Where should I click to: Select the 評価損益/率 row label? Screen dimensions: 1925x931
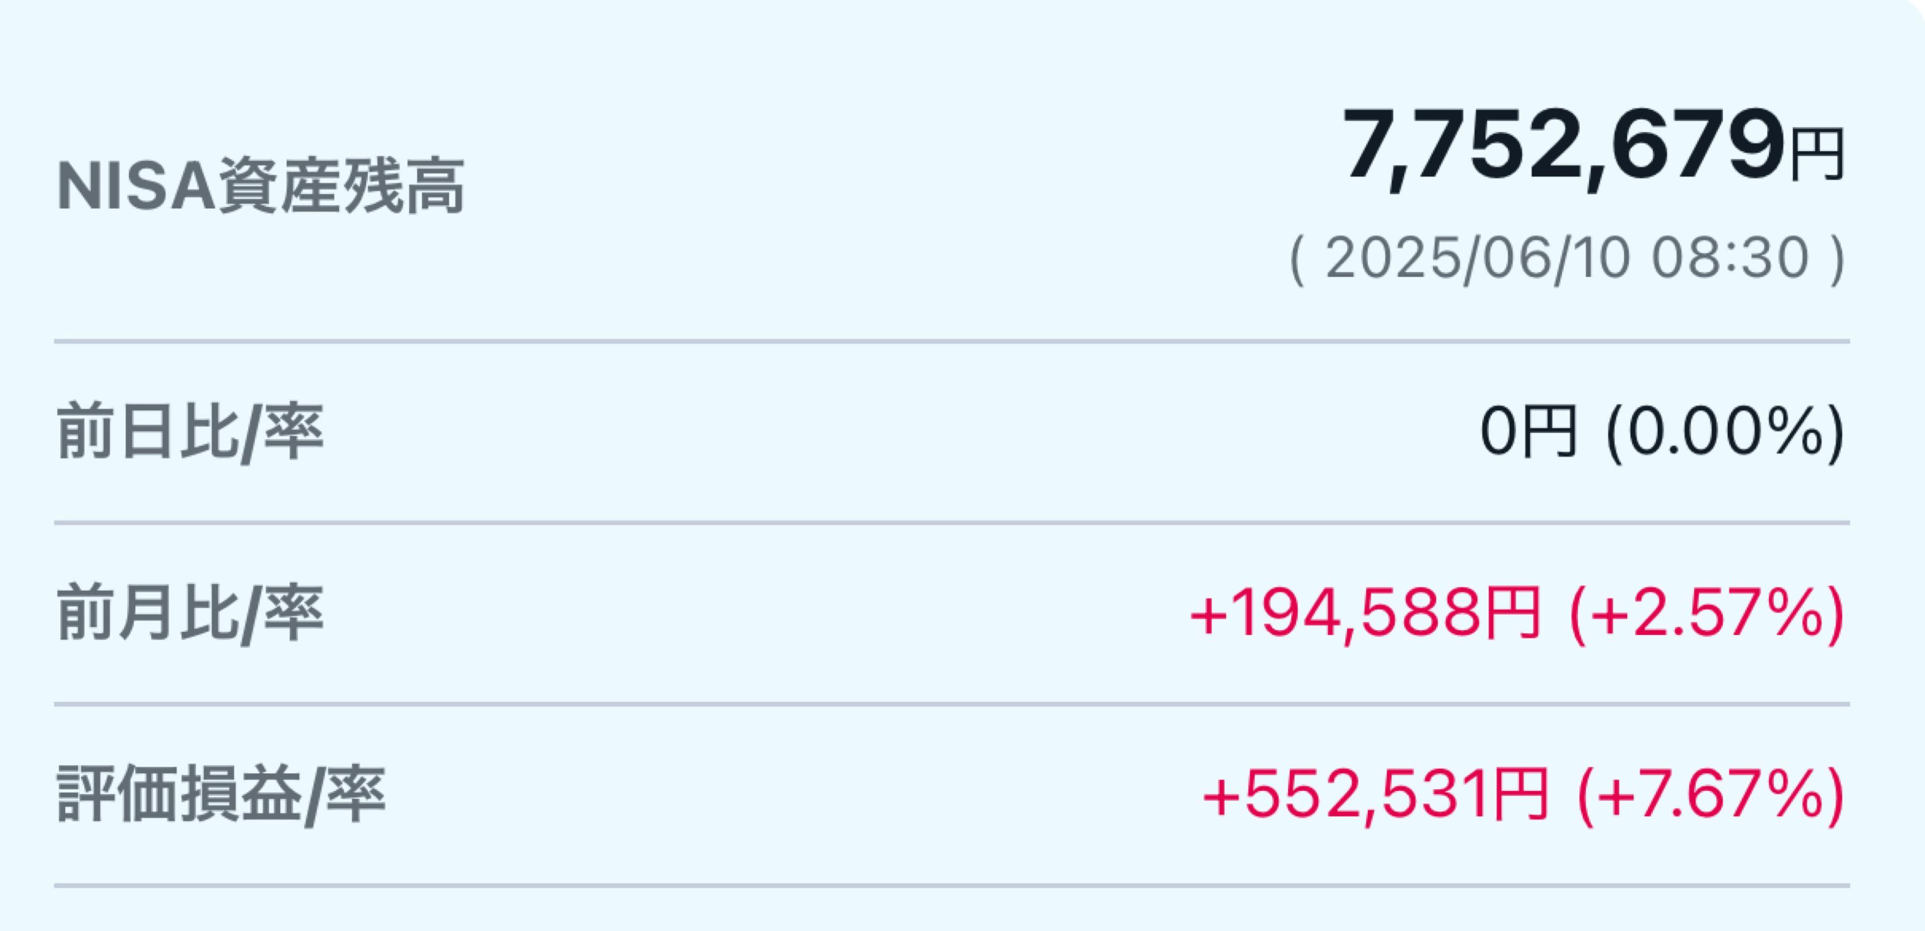point(221,795)
